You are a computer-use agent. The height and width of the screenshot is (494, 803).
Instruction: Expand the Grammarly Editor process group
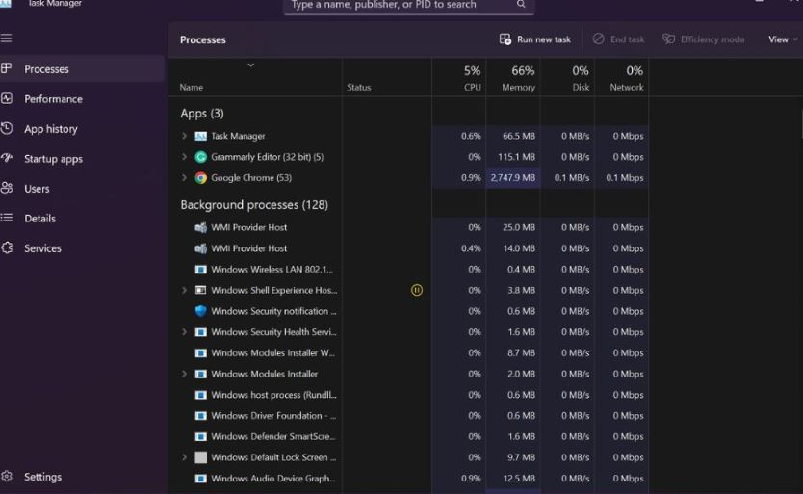(184, 157)
